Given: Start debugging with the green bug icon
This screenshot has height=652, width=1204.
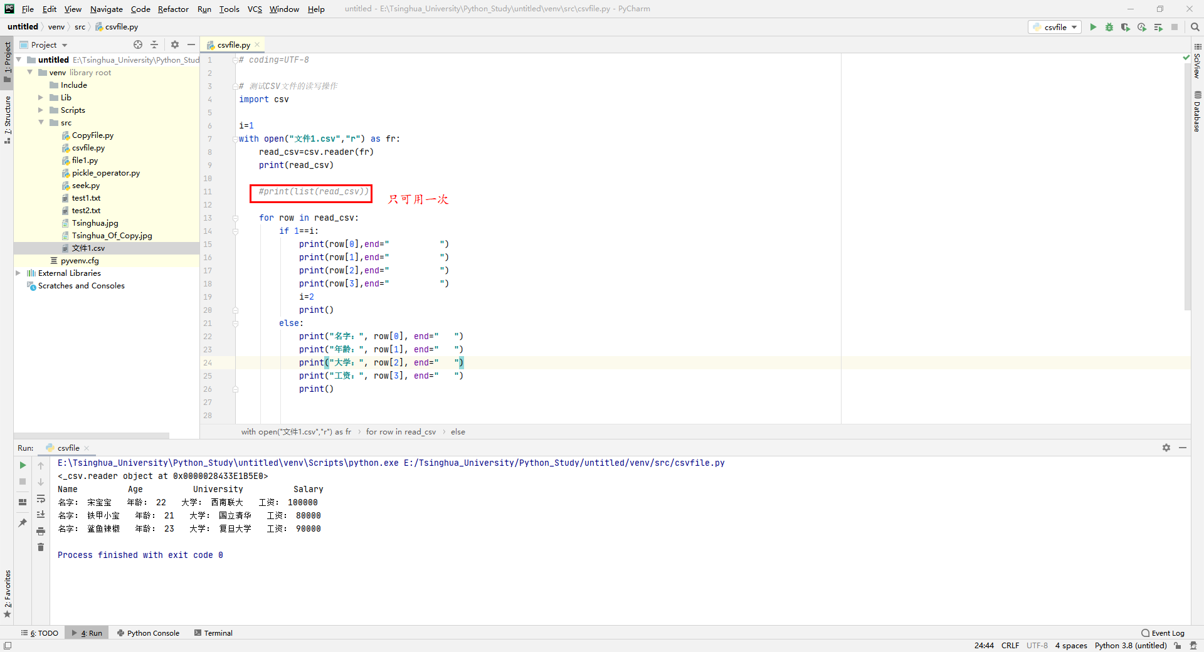Looking at the screenshot, I should click(x=1109, y=27).
